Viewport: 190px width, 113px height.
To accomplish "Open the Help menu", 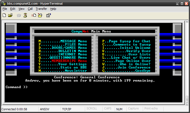I will pos(53,9).
